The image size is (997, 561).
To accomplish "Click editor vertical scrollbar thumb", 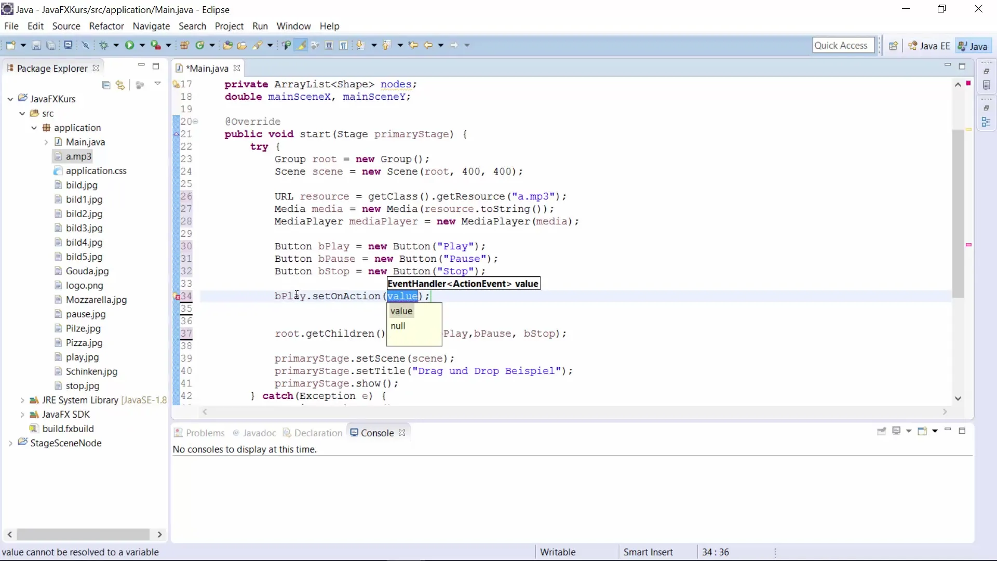I will point(958,213).
